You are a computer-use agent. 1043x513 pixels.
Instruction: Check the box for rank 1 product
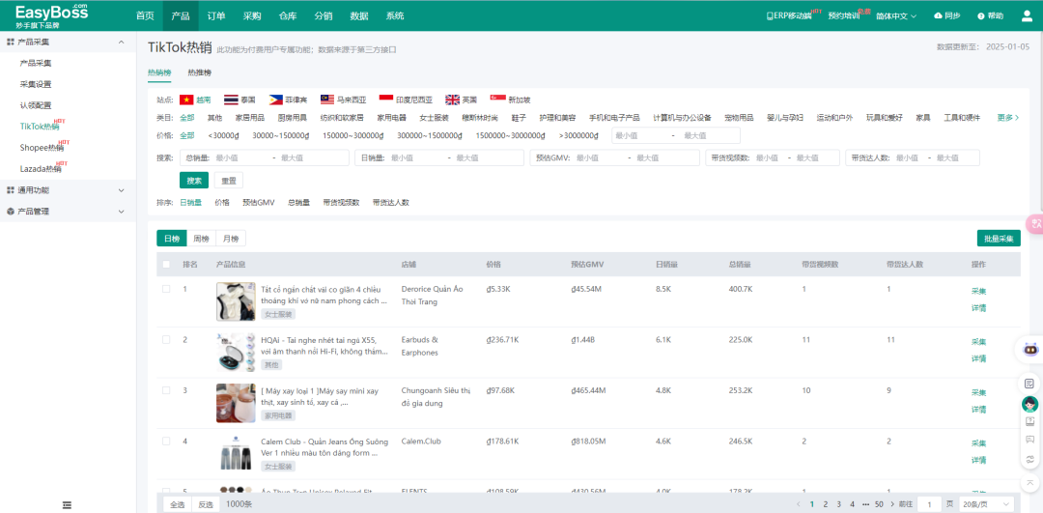point(166,289)
